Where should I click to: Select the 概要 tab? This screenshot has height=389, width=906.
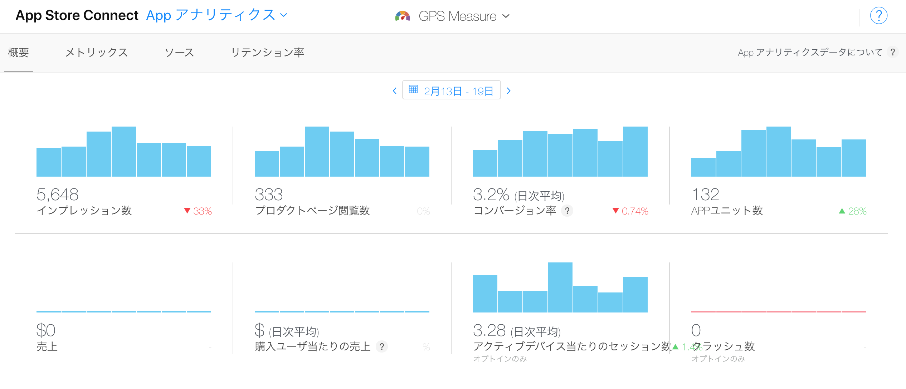coord(18,53)
